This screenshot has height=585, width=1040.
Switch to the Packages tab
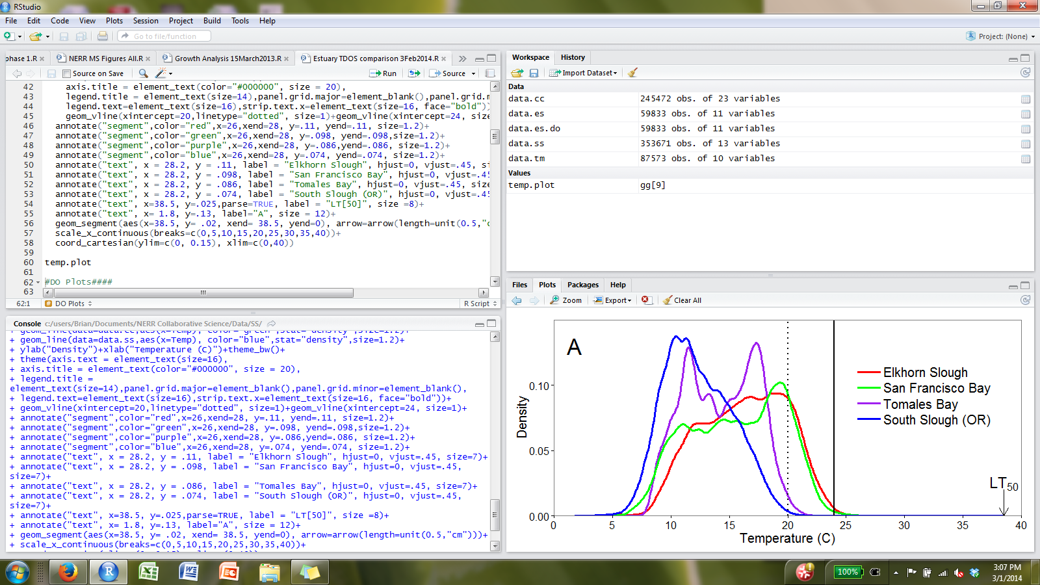582,285
